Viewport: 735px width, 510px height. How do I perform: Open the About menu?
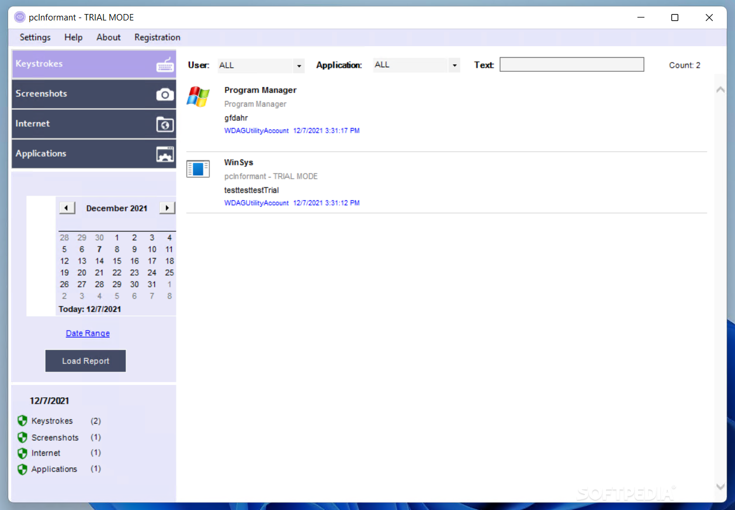pos(109,37)
